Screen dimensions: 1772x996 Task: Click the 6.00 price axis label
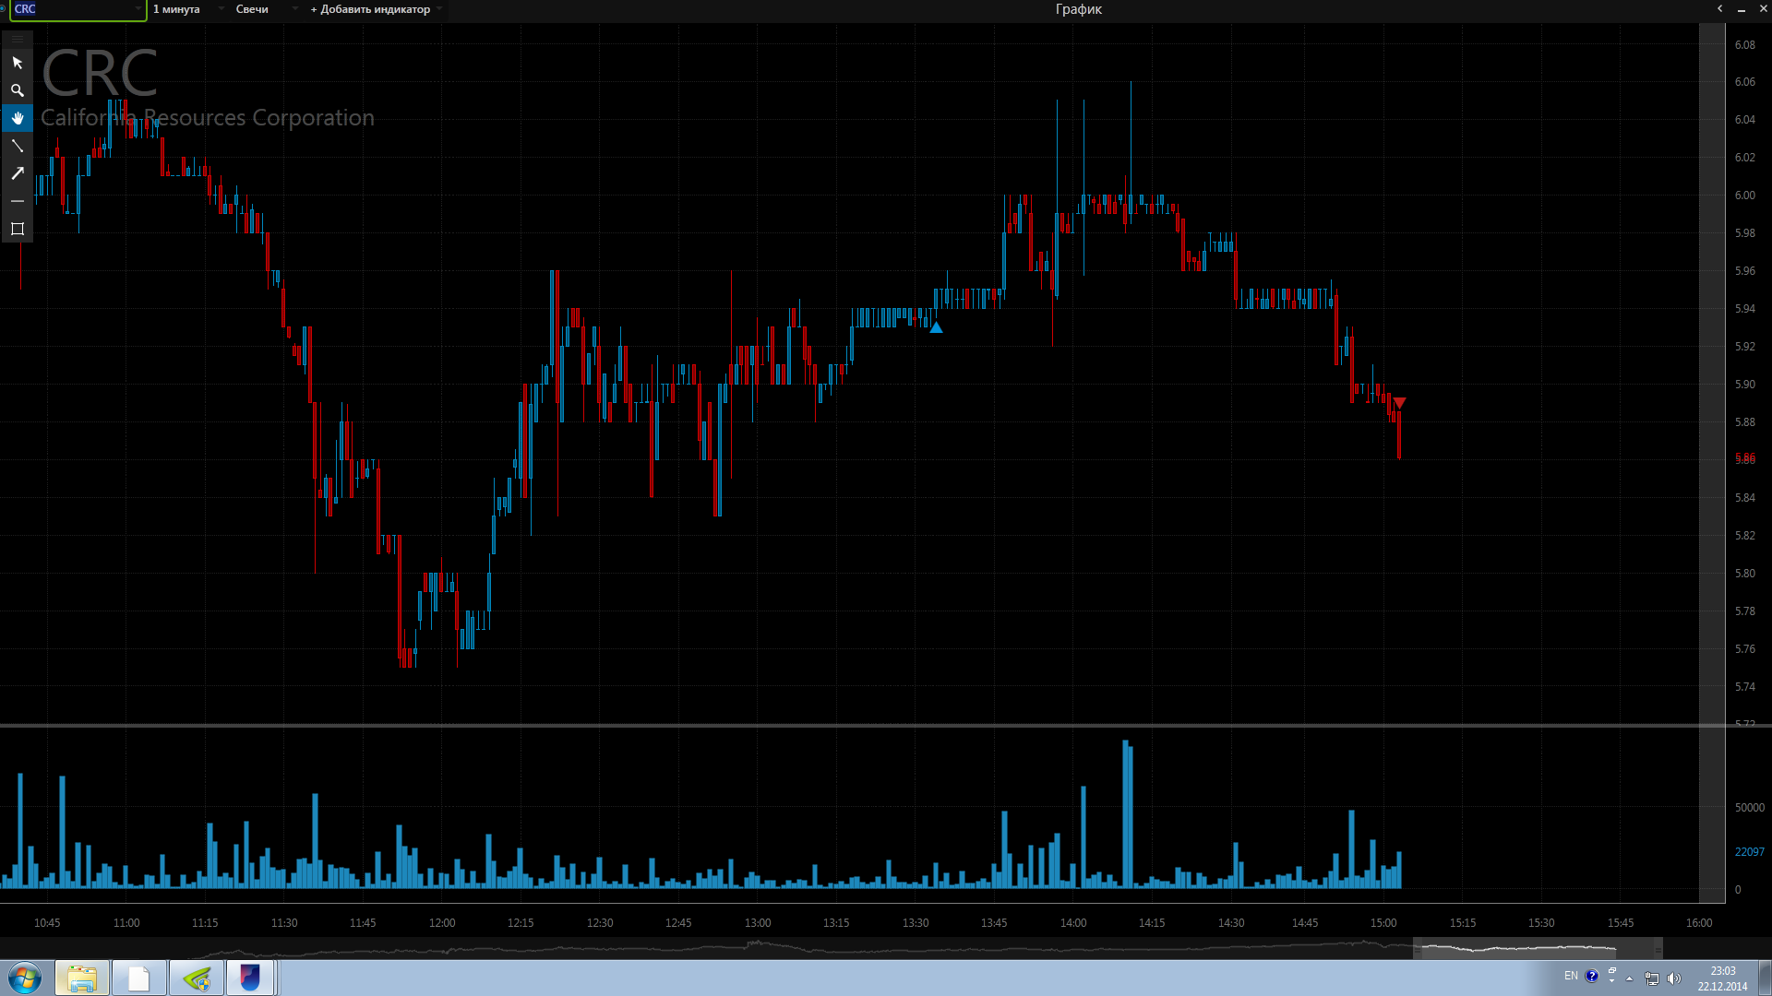[x=1744, y=195]
